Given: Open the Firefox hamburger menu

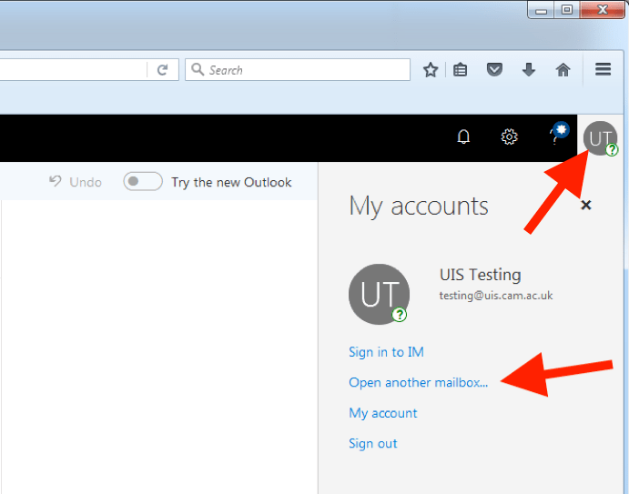Looking at the screenshot, I should tap(603, 69).
